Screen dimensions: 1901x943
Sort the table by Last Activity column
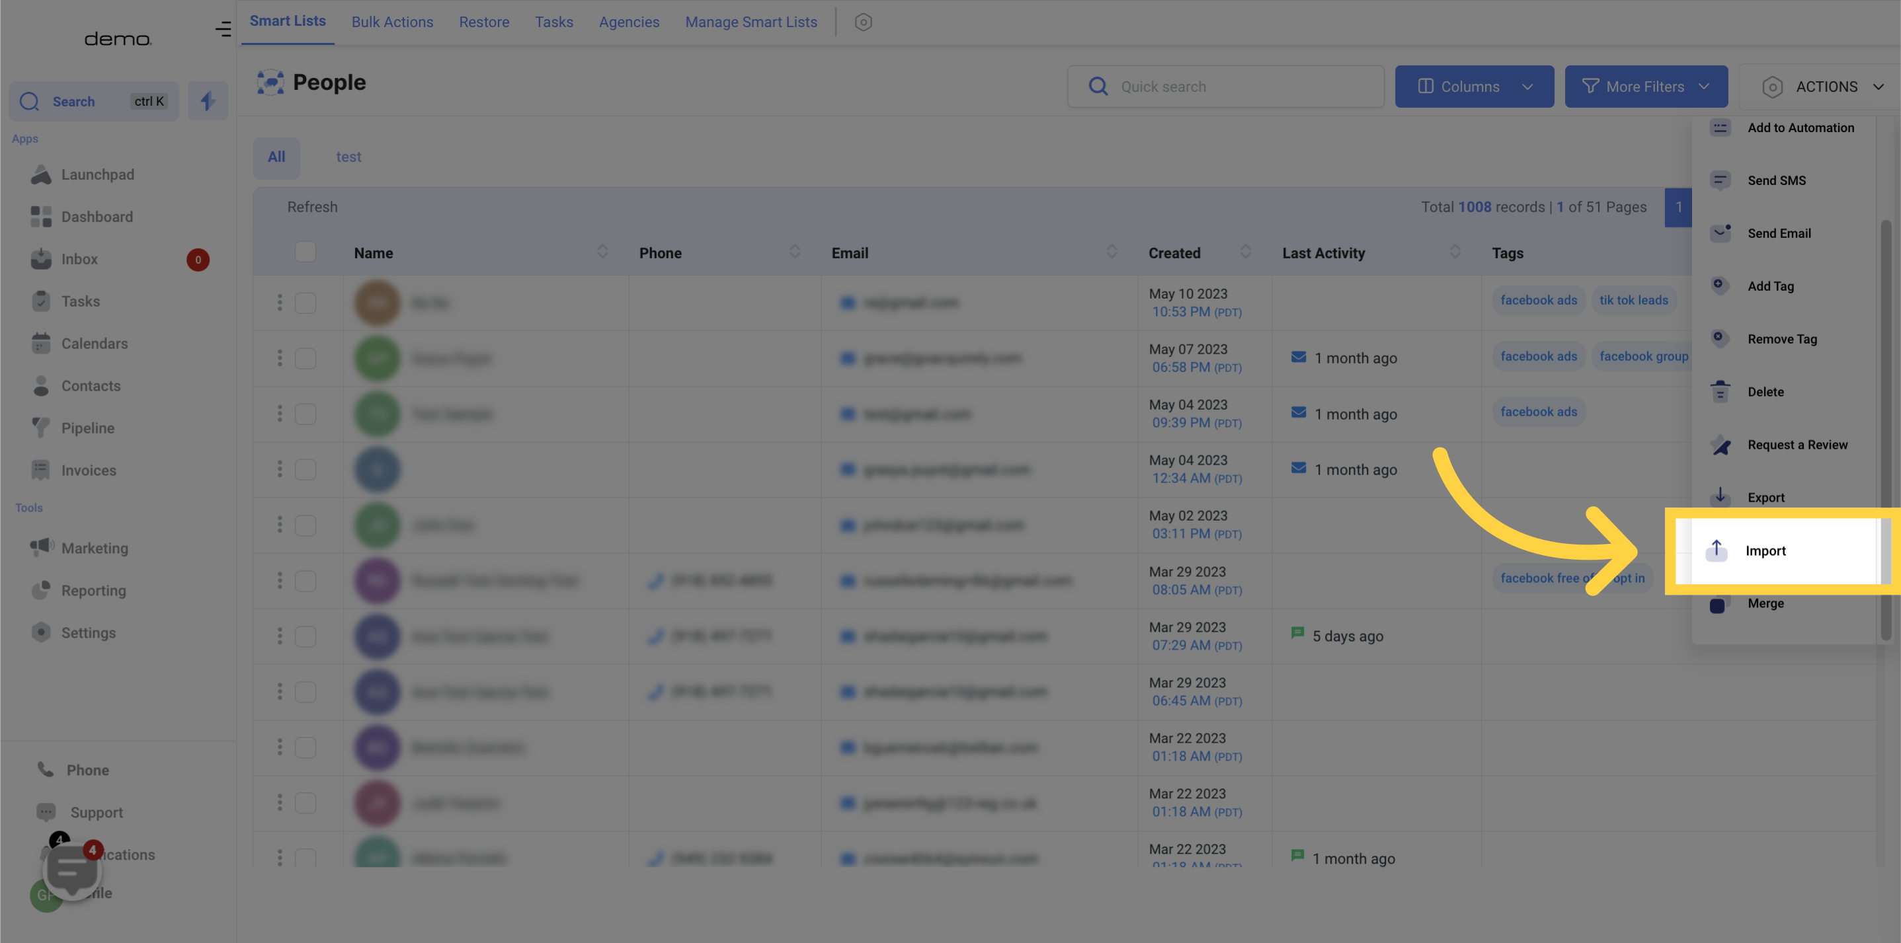coord(1455,252)
